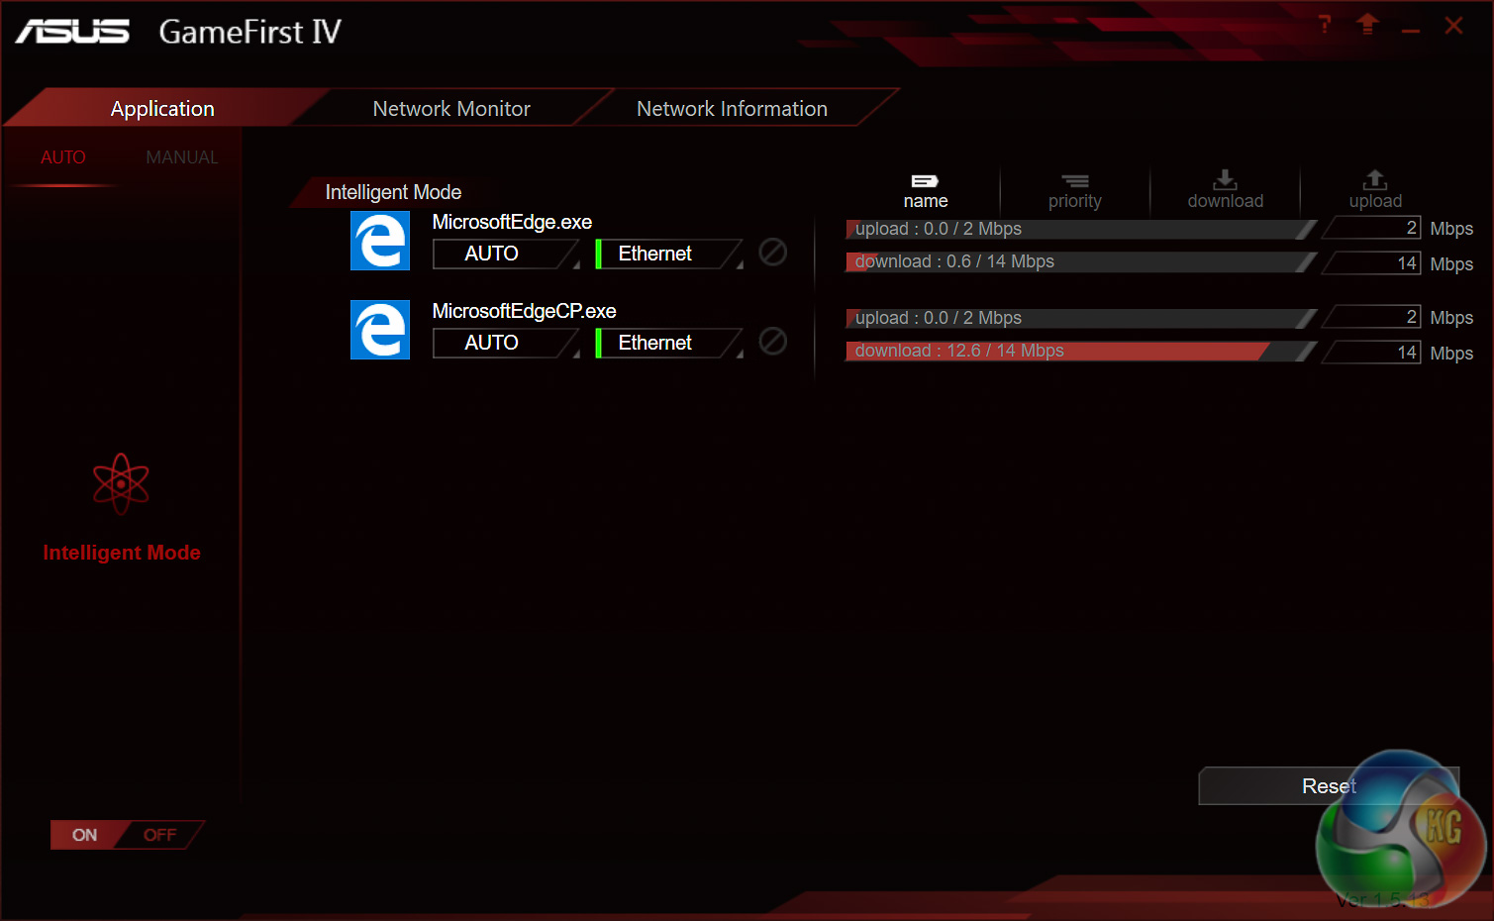The image size is (1494, 921).
Task: Click the upload arrow icon in title bar
Action: tap(1367, 25)
